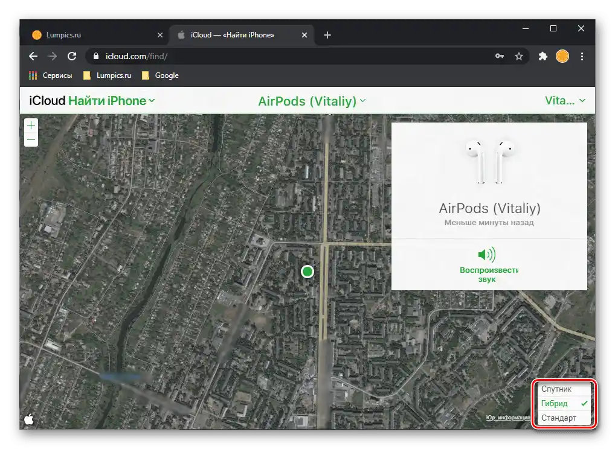
Task: Expand the Найти iPhone app dropdown
Action: (x=111, y=101)
